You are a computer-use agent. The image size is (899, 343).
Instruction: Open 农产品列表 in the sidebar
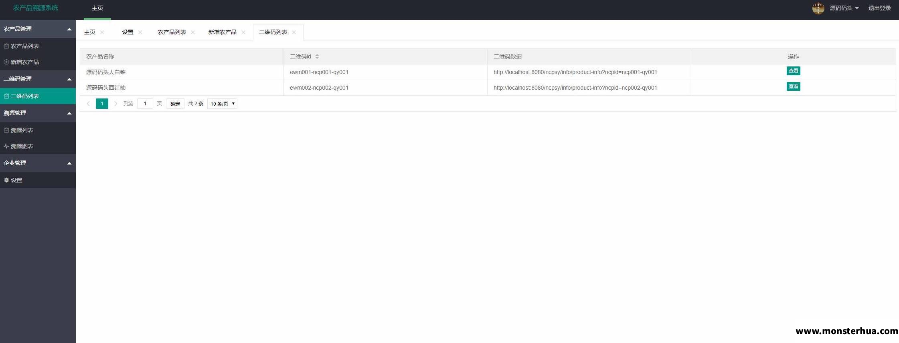[x=38, y=46]
